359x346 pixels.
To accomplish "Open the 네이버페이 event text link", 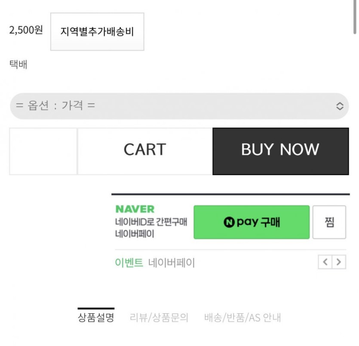I will click(x=172, y=263).
